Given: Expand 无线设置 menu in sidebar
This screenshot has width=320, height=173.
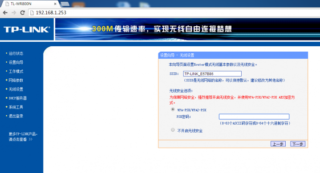Looking at the screenshot, I should [x=16, y=89].
